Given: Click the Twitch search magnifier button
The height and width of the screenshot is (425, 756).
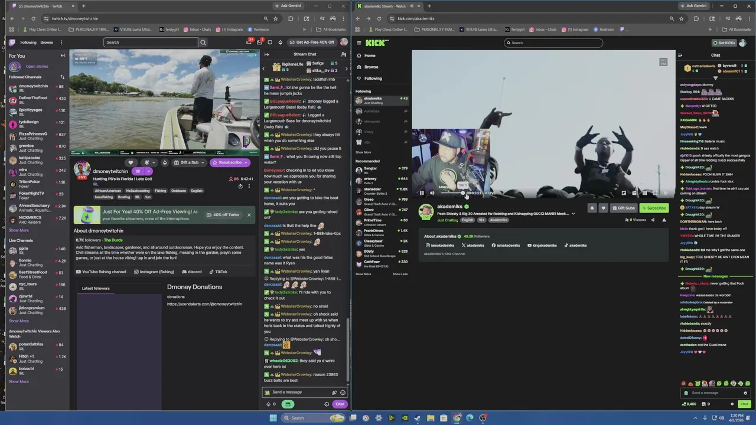Looking at the screenshot, I should [x=203, y=42].
